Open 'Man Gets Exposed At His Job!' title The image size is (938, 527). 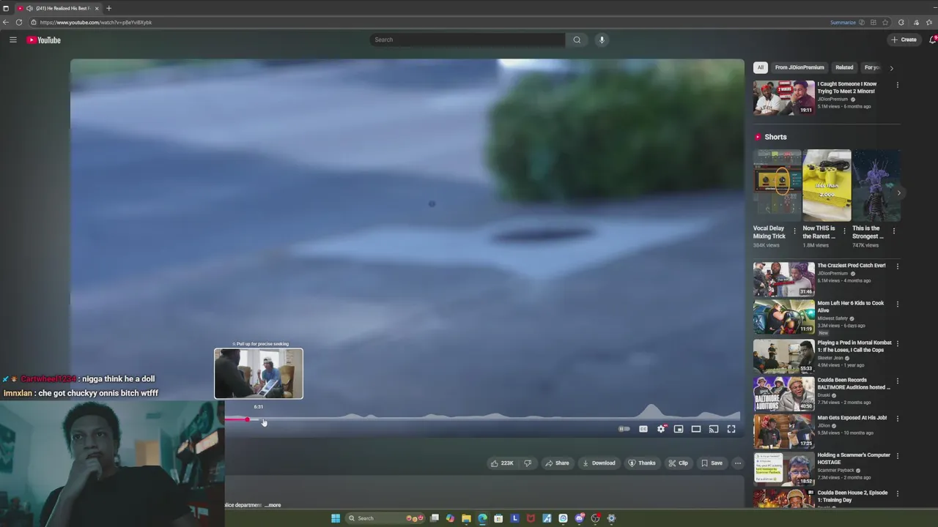tap(852, 418)
